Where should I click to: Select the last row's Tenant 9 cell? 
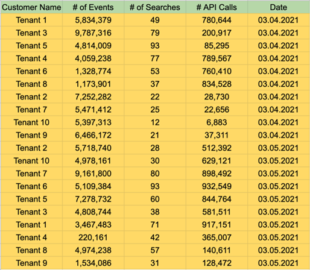coord(31,263)
